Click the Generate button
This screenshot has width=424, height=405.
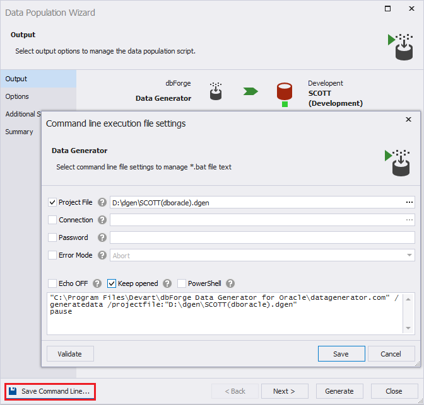(339, 391)
